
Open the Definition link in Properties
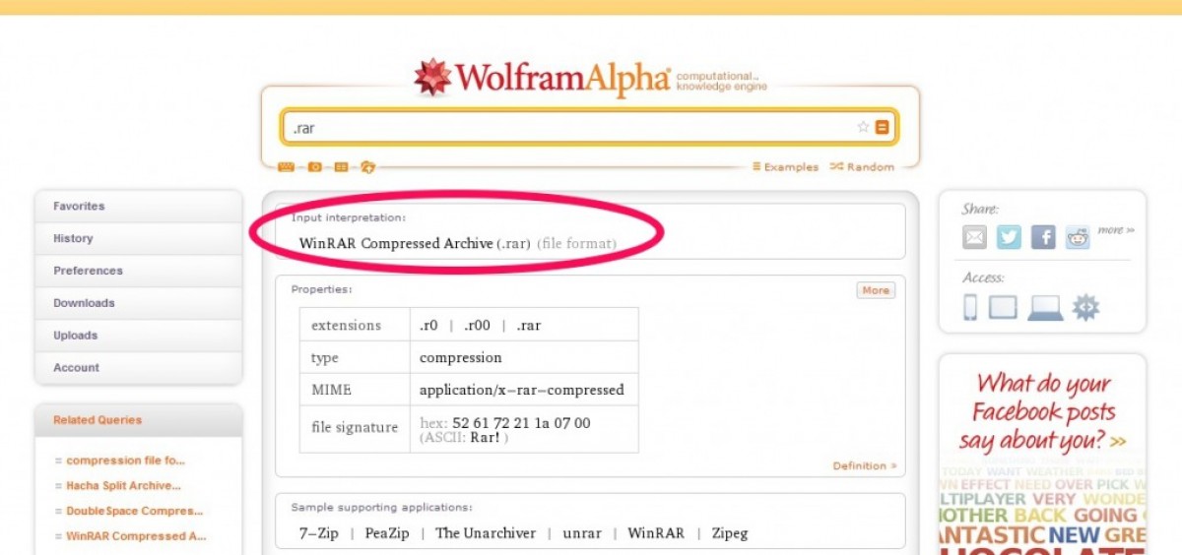[x=865, y=465]
